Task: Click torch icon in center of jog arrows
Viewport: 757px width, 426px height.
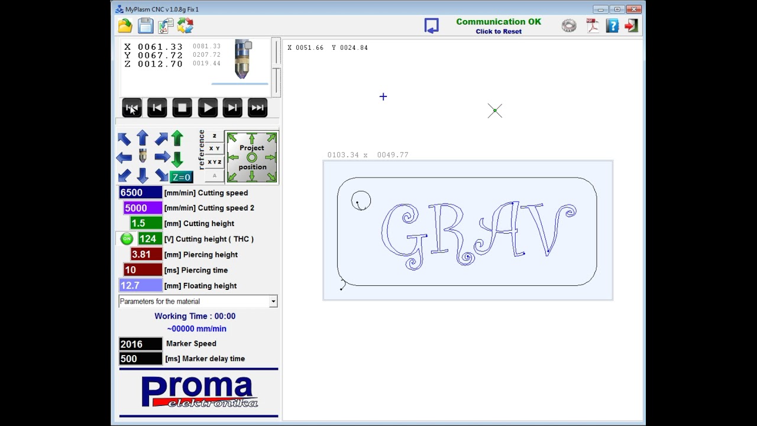Action: pyautogui.click(x=143, y=156)
